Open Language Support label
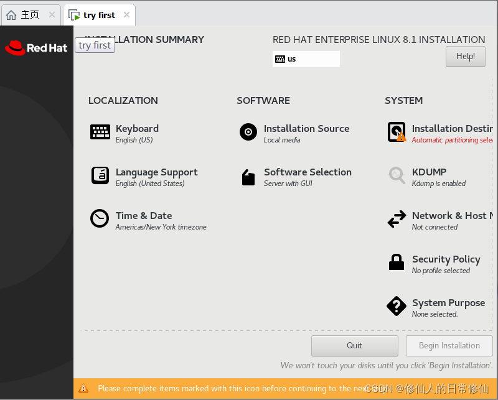Image resolution: width=498 pixels, height=400 pixels. pos(157,172)
